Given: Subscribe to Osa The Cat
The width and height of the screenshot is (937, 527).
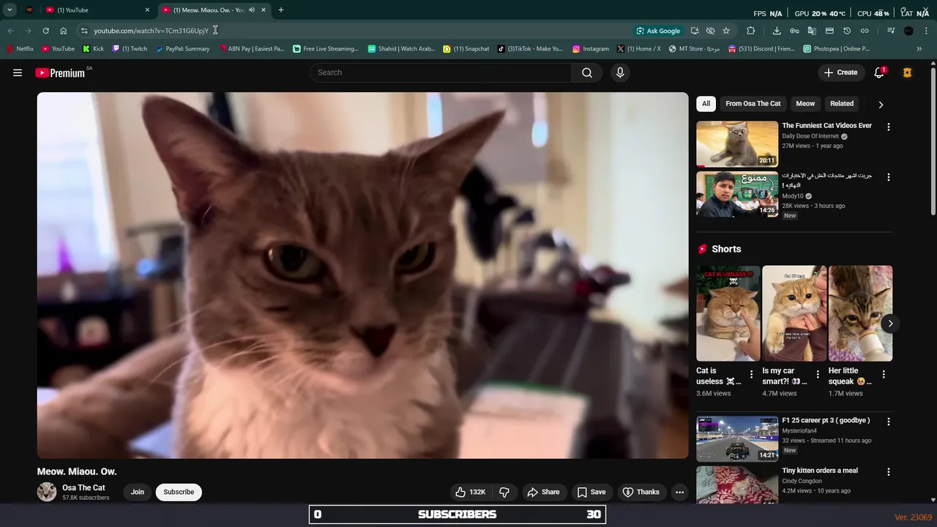Looking at the screenshot, I should point(179,492).
